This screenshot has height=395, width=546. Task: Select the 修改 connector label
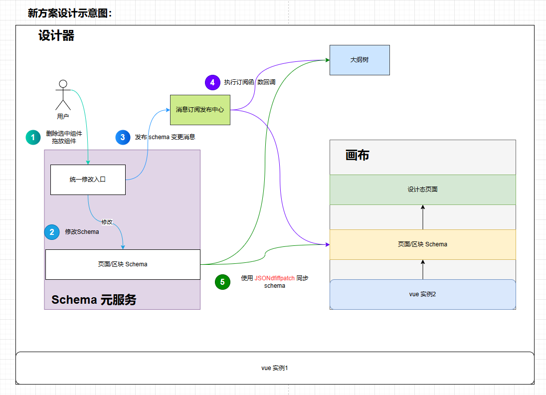coord(107,222)
